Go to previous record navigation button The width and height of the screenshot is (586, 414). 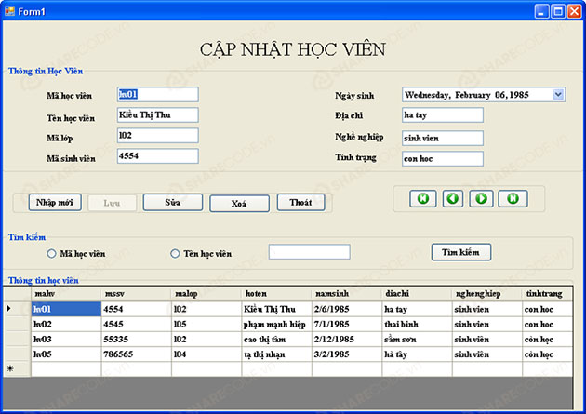click(452, 198)
